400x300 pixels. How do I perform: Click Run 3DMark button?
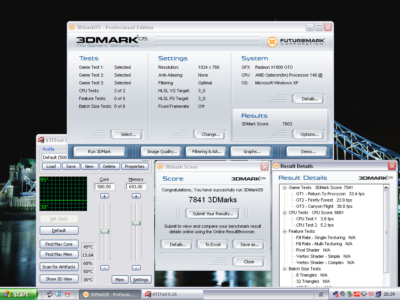click(x=100, y=152)
